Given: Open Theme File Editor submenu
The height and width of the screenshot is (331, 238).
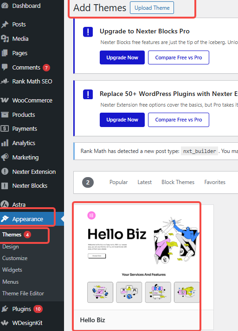Looking at the screenshot, I should pos(23,293).
